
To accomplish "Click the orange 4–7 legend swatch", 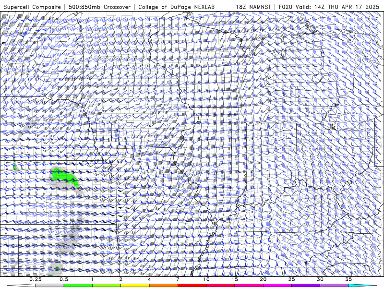I will 163,286.
